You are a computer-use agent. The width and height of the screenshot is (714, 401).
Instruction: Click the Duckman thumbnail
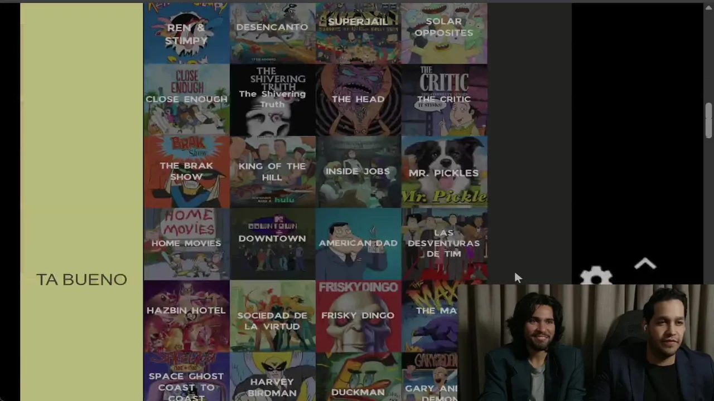click(x=358, y=377)
